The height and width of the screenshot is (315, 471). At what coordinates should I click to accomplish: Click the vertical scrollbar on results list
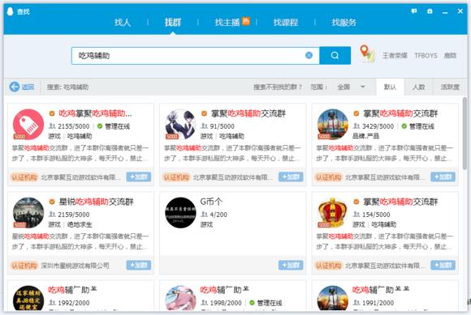click(465, 134)
